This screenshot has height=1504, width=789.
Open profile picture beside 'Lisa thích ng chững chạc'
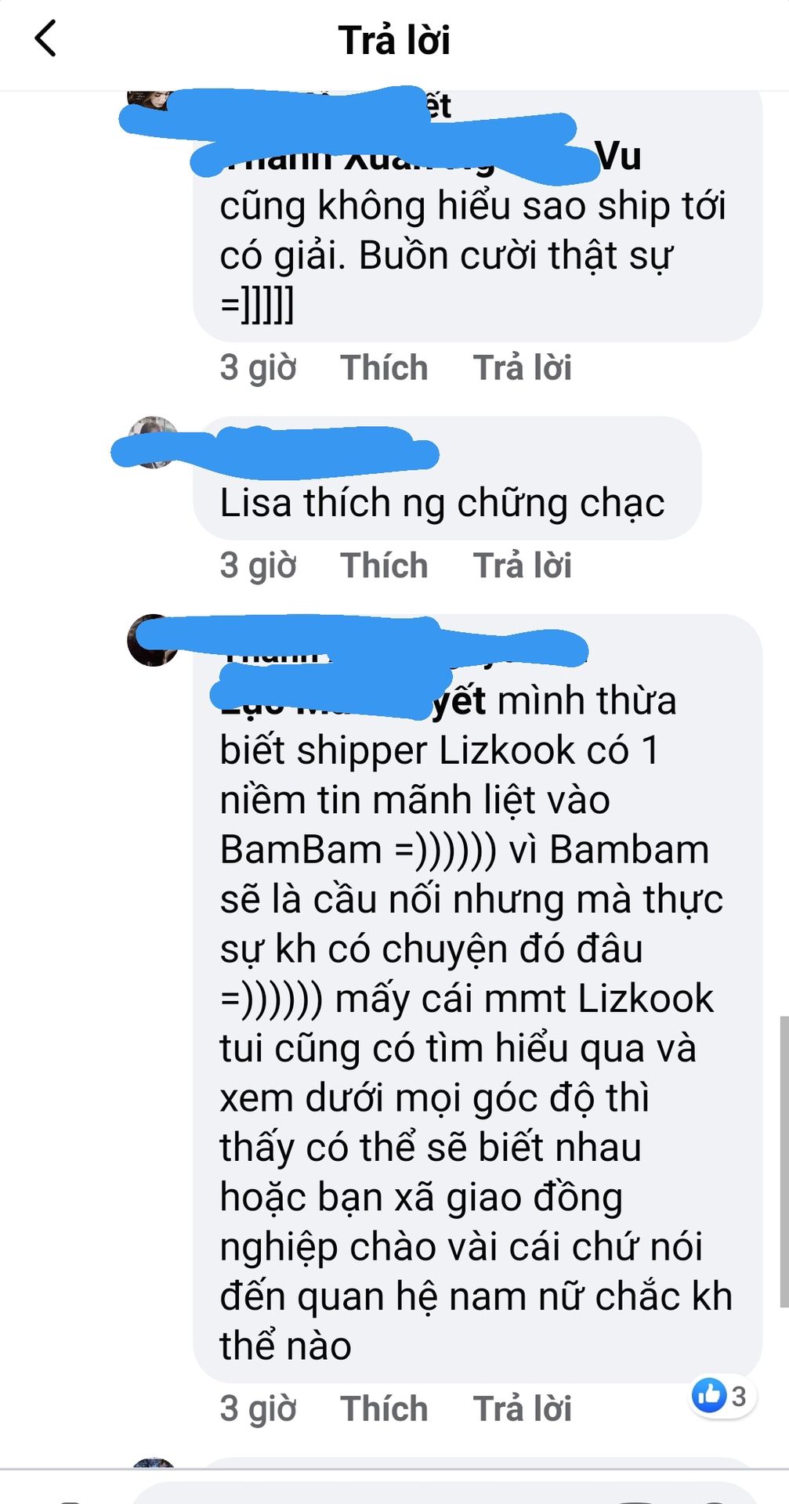(x=153, y=442)
